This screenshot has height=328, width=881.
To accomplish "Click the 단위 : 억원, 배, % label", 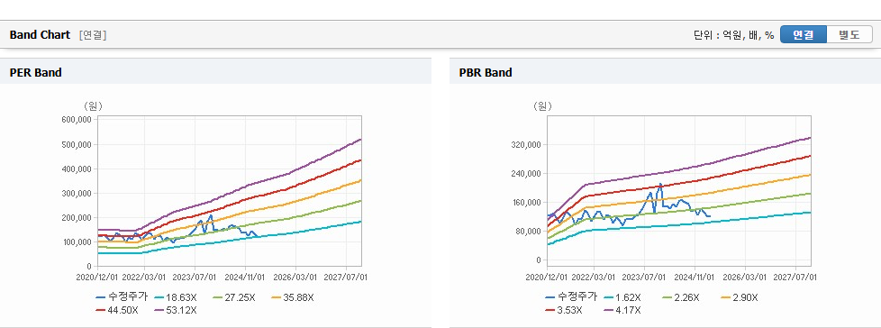I will pyautogui.click(x=734, y=35).
